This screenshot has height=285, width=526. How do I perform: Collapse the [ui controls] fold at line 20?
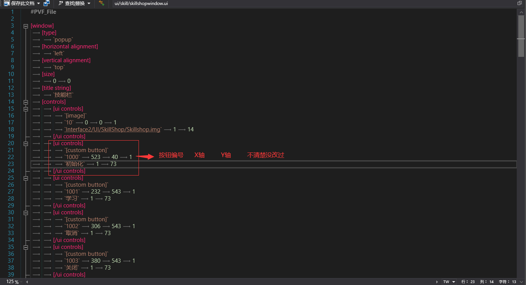tap(26, 144)
